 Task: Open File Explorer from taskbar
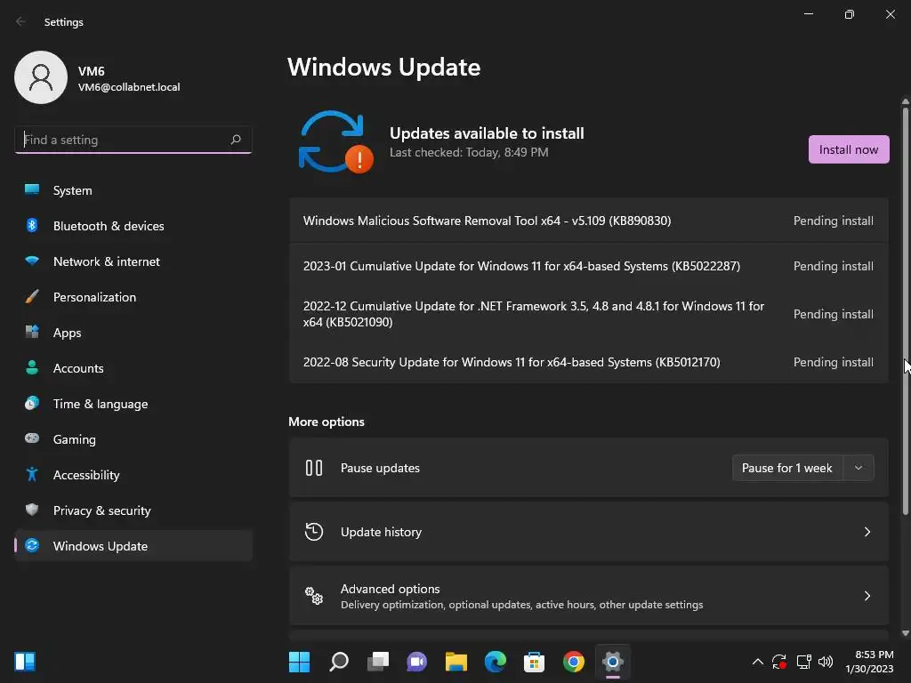click(456, 662)
